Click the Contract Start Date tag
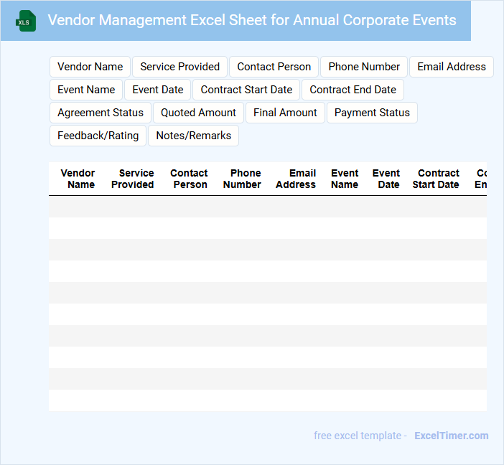This screenshot has height=465, width=504. (246, 90)
